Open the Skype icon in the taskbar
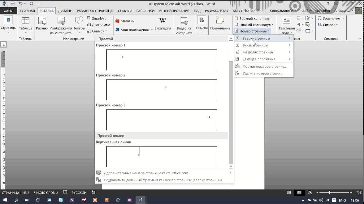This screenshot has height=204, width=364. click(61, 200)
